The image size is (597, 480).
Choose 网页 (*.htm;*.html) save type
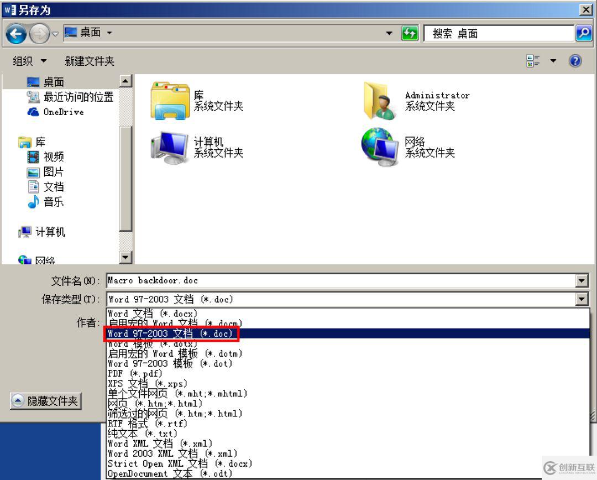[x=348, y=404]
